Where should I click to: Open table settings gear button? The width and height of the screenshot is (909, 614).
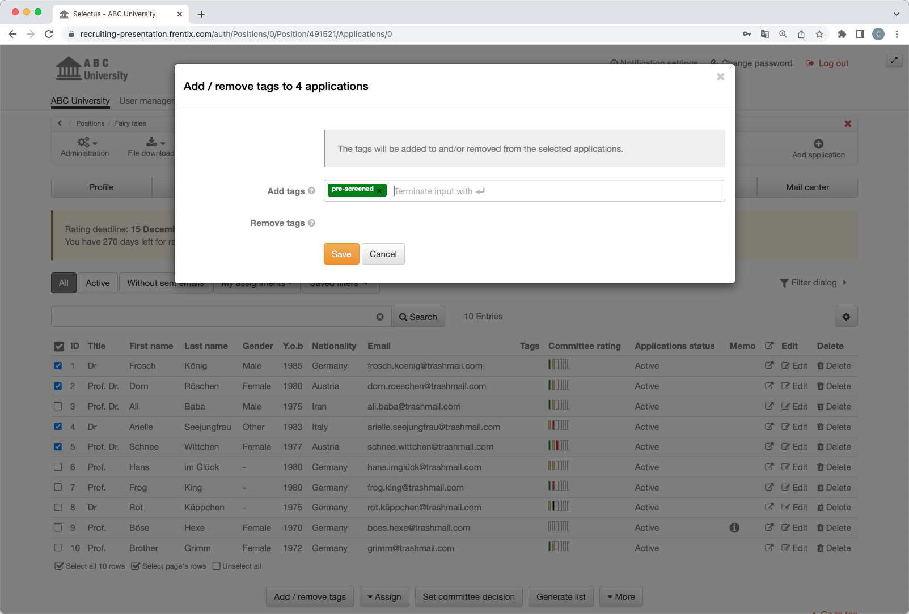pos(846,317)
